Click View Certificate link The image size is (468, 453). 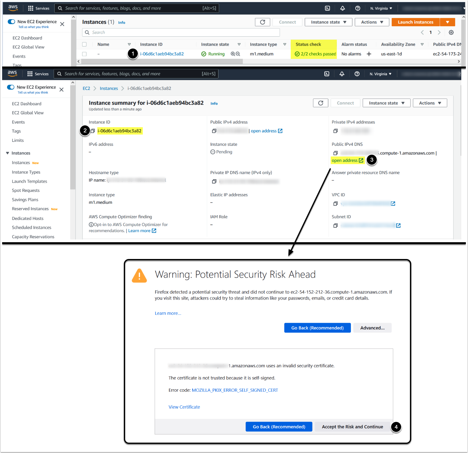coord(184,407)
